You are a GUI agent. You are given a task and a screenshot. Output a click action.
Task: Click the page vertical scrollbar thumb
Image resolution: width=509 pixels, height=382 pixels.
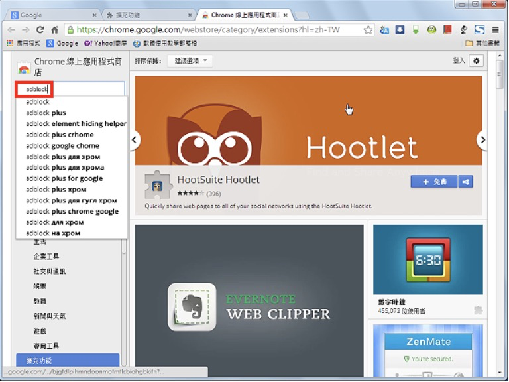coord(499,74)
